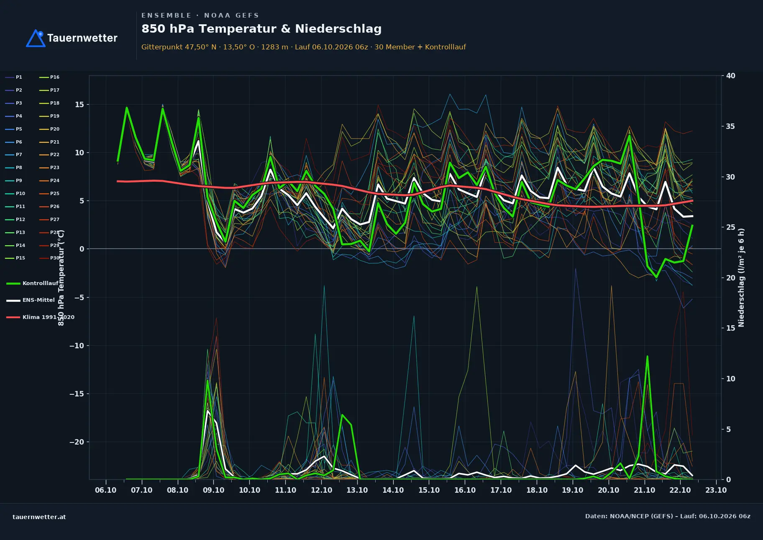Select the P26 legend entry
Viewport: 763px width, 540px height.
point(49,206)
